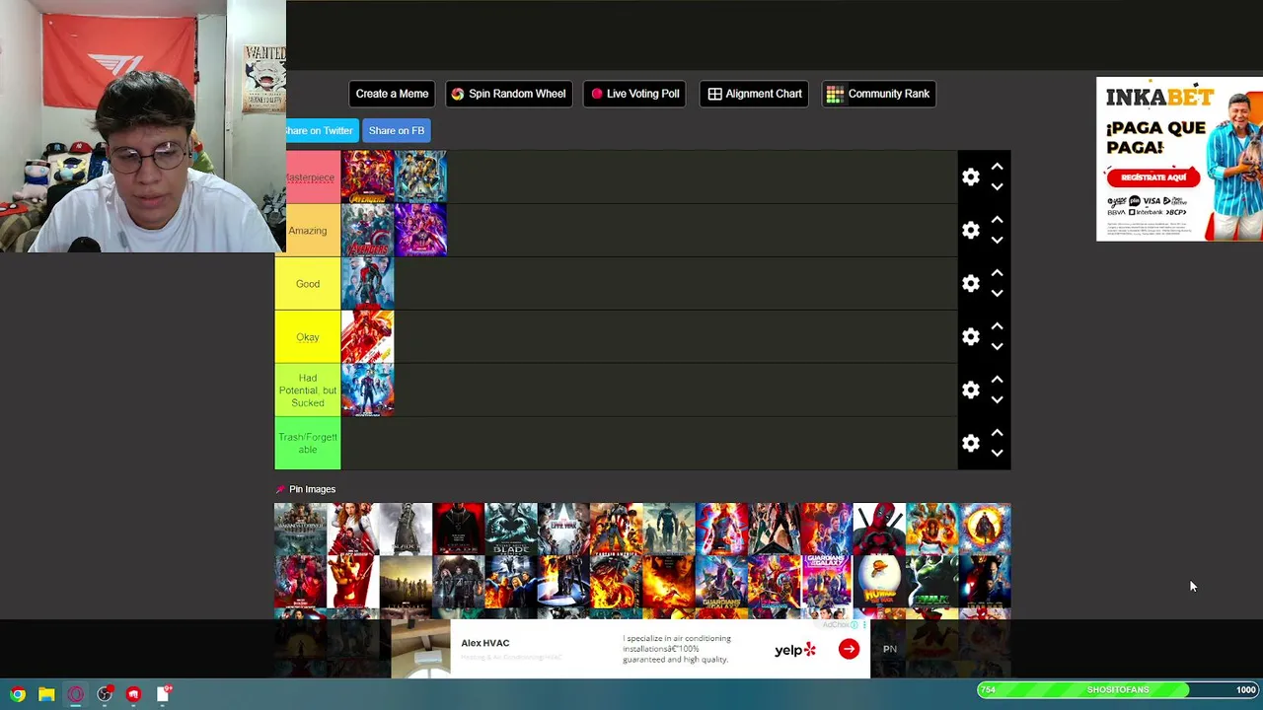Viewport: 1263px width, 710px height.
Task: Open the Spin Random Wheel feature
Action: point(508,94)
